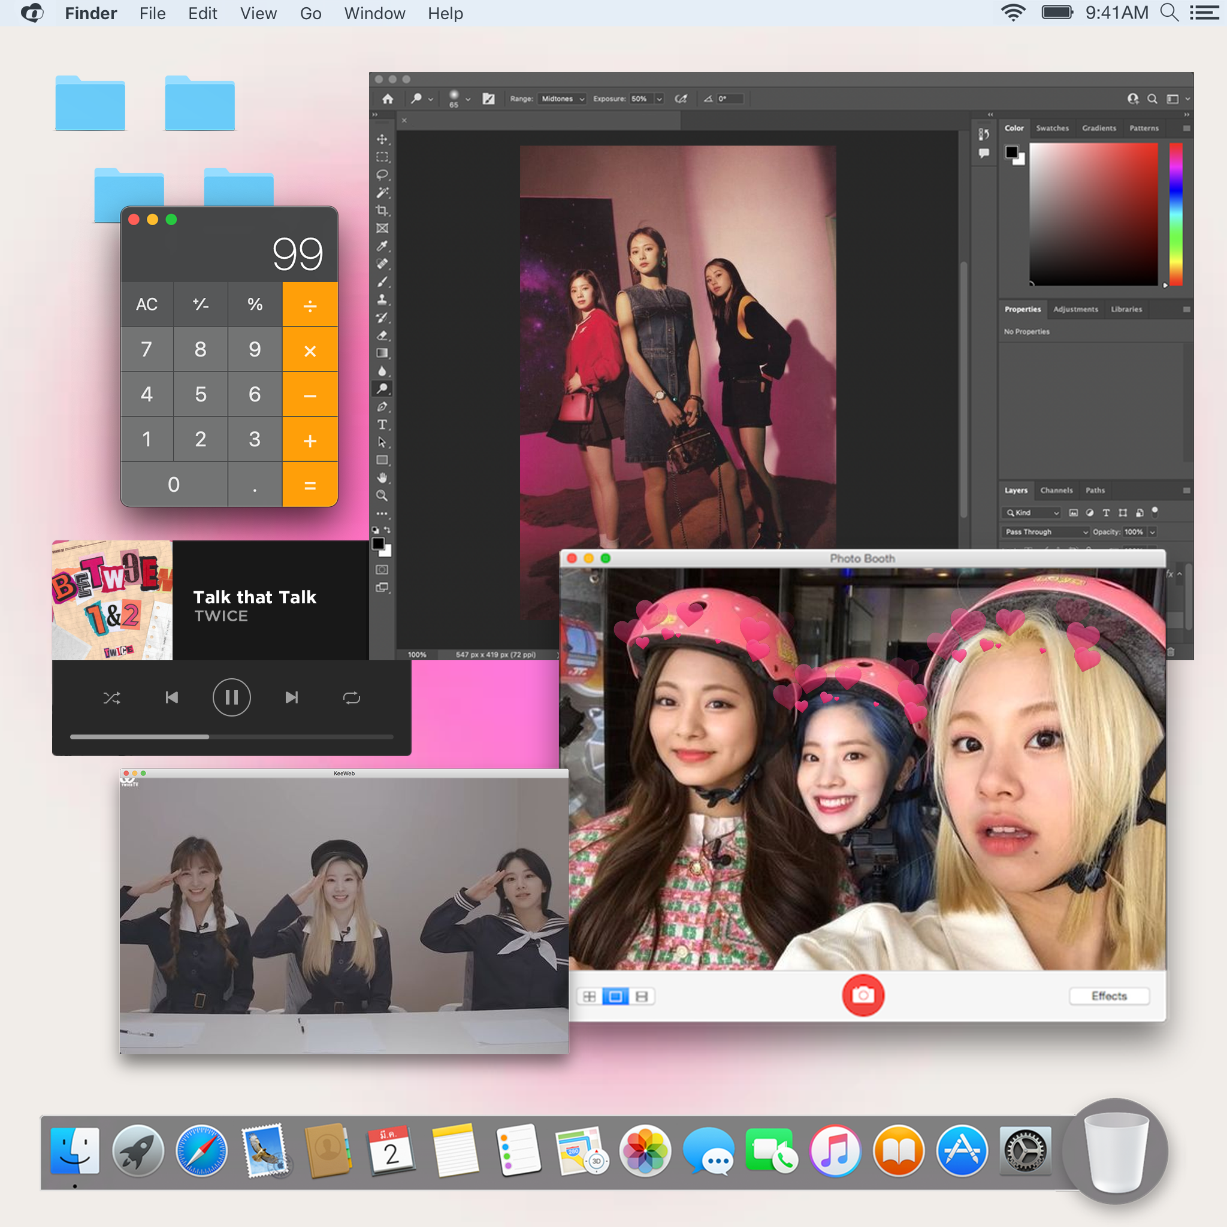This screenshot has width=1227, height=1227.
Task: Activate the Hand tool
Action: 383,474
